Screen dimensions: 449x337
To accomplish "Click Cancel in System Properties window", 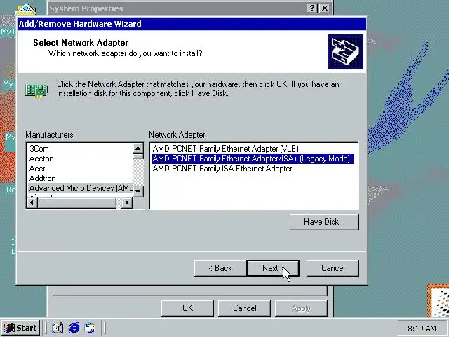I will 245,308.
